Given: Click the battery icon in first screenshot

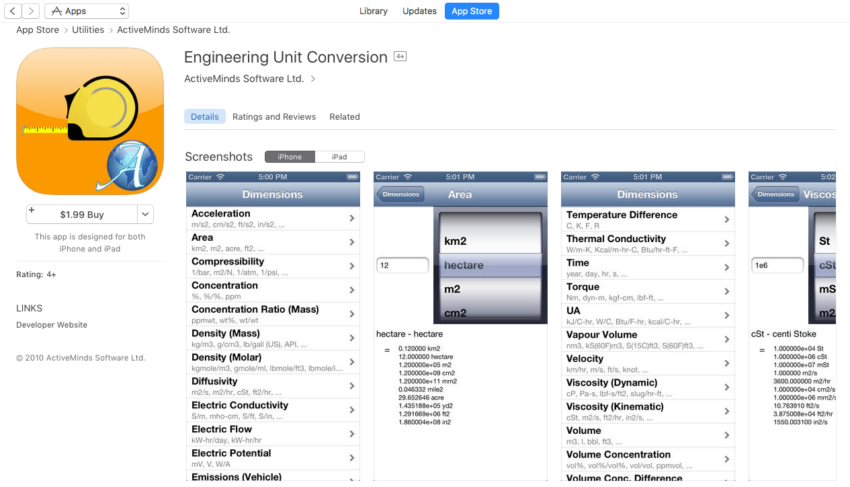Looking at the screenshot, I should coord(352,177).
